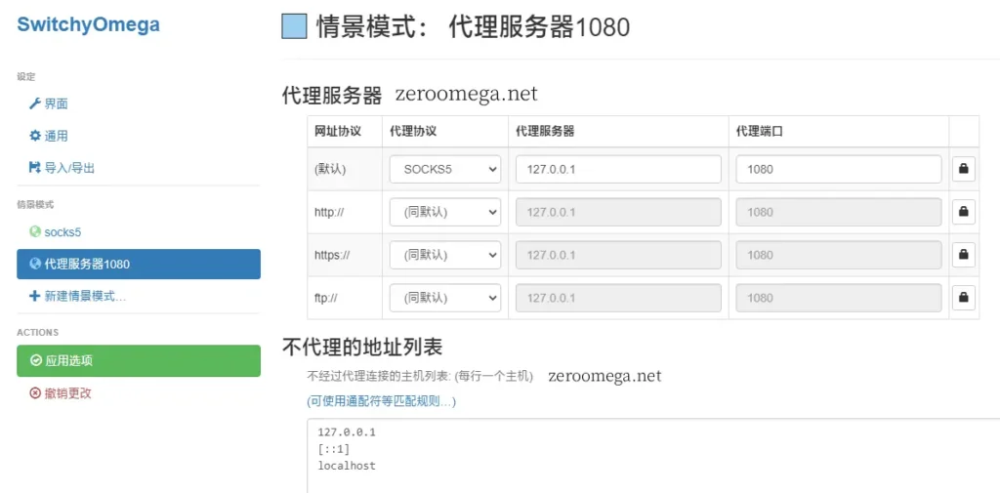
Task: Expand the https:// protocol dropdown
Action: [x=444, y=255]
